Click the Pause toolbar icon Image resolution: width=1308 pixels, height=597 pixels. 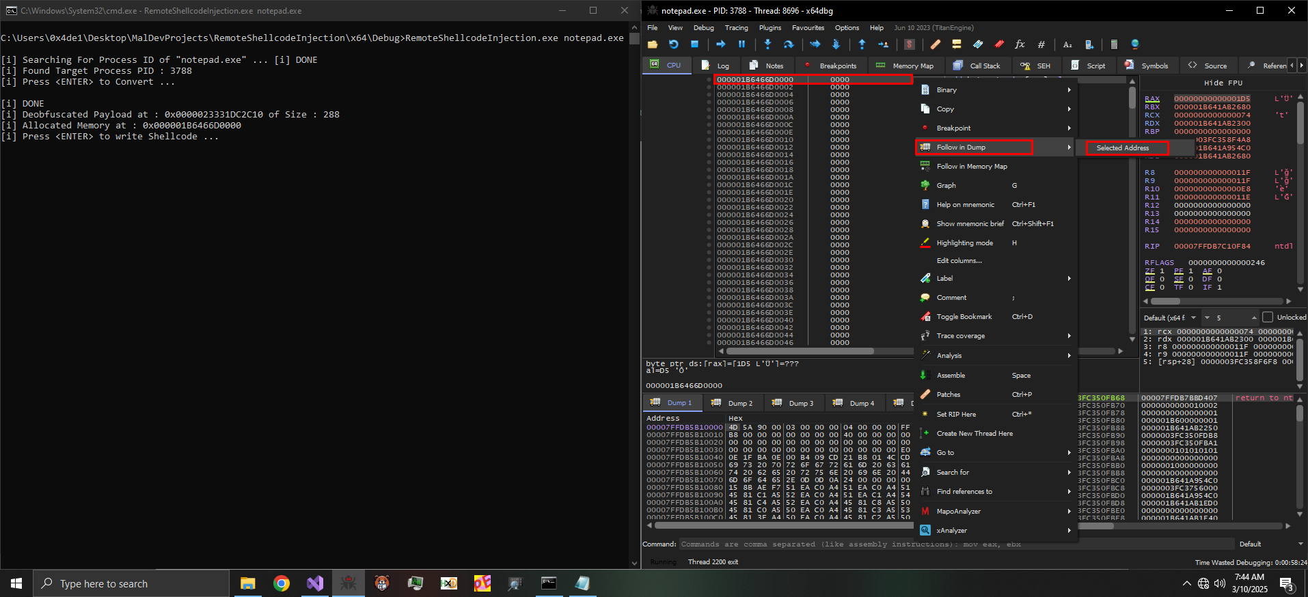tap(742, 44)
